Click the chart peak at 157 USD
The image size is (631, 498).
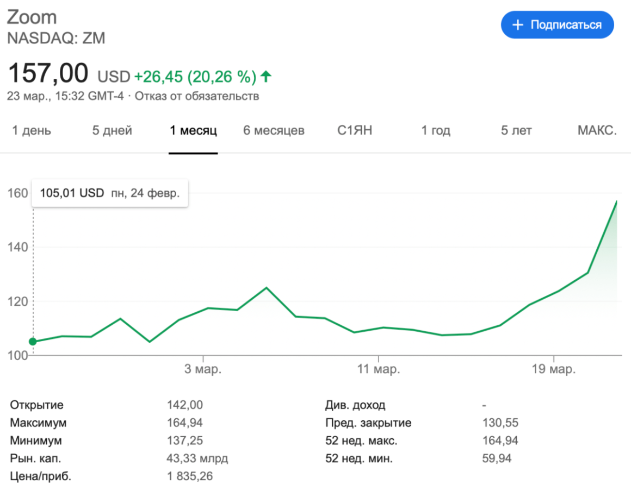616,201
